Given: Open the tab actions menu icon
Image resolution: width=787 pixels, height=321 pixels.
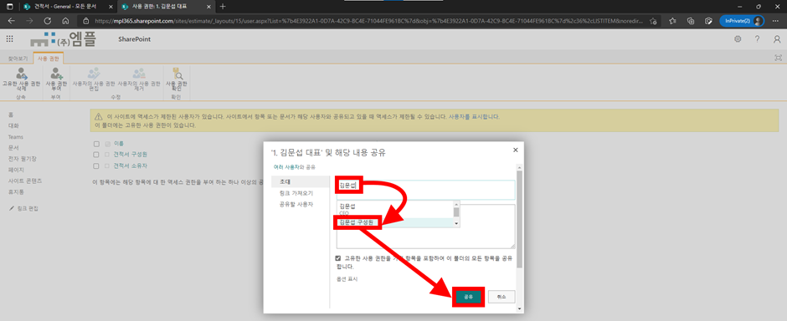Looking at the screenshot, I should tap(9, 7).
